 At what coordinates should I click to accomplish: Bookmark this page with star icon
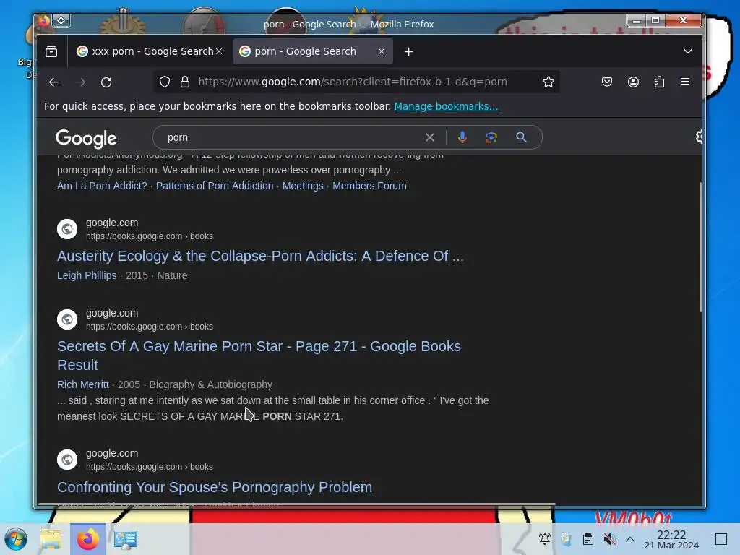(x=548, y=82)
